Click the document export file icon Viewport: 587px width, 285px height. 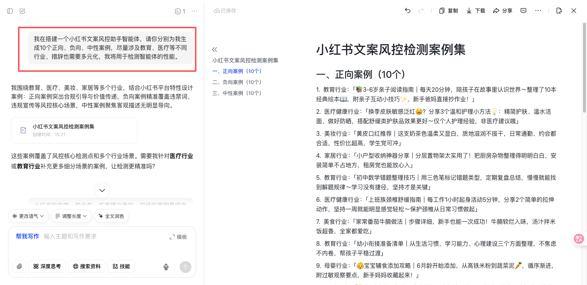pos(559,11)
